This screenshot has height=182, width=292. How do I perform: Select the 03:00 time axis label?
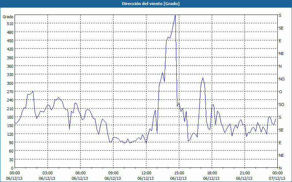pyautogui.click(x=48, y=173)
